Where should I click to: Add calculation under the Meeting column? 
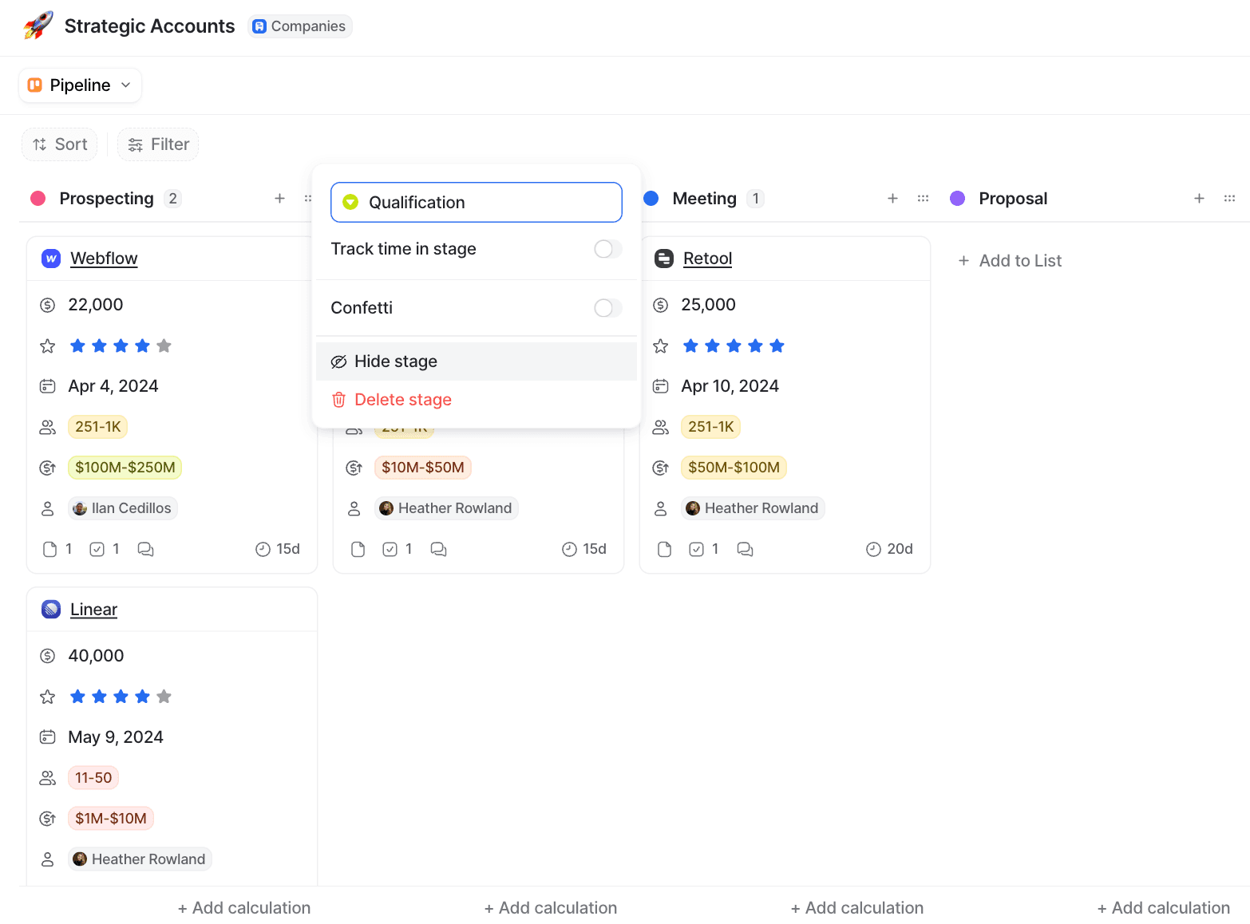coord(857,908)
